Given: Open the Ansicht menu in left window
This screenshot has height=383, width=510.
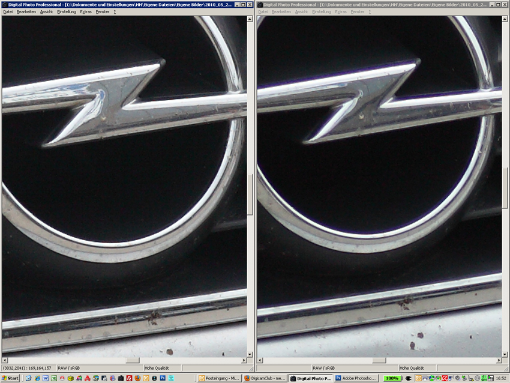Looking at the screenshot, I should (x=47, y=12).
